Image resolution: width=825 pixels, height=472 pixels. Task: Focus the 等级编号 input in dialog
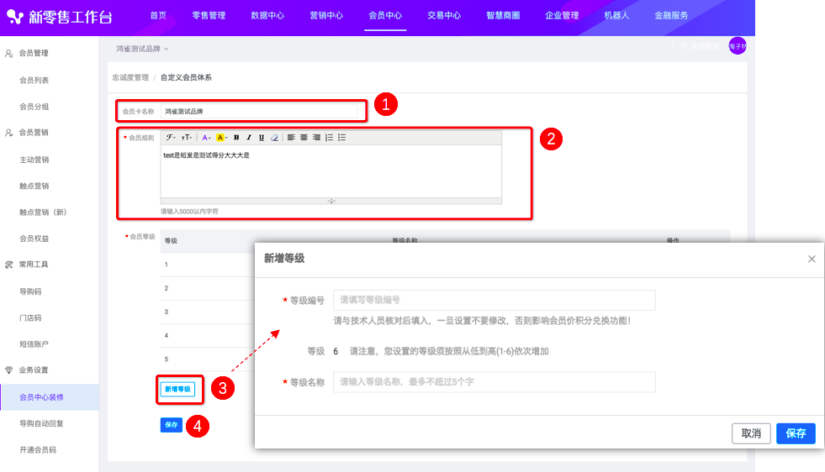pos(494,300)
